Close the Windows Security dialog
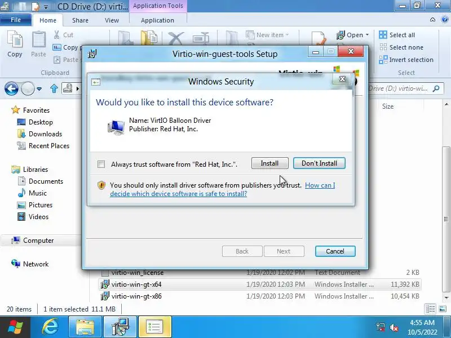Screen dimensions: 451x338 342,79
